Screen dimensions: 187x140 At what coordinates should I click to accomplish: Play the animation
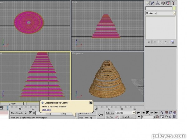click(x=148, y=113)
